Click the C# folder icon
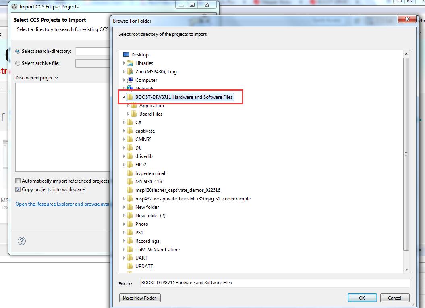Viewport: 425px width, 308px height. [x=130, y=123]
